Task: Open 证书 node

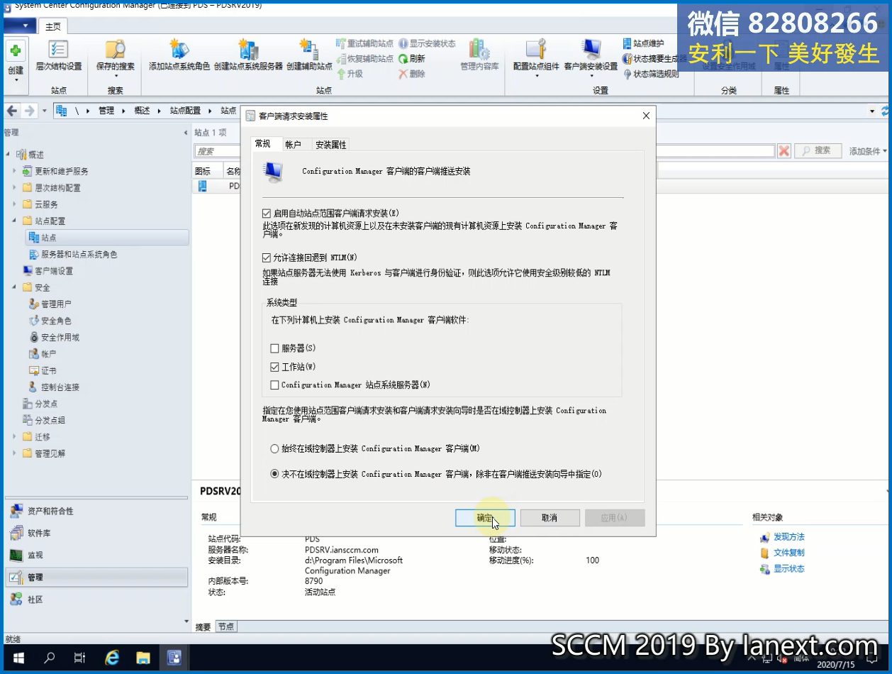Action: point(43,371)
